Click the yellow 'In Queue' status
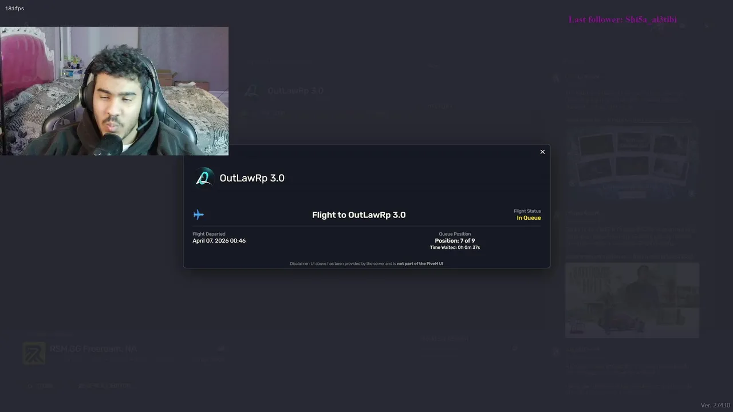The image size is (733, 412). (529, 218)
